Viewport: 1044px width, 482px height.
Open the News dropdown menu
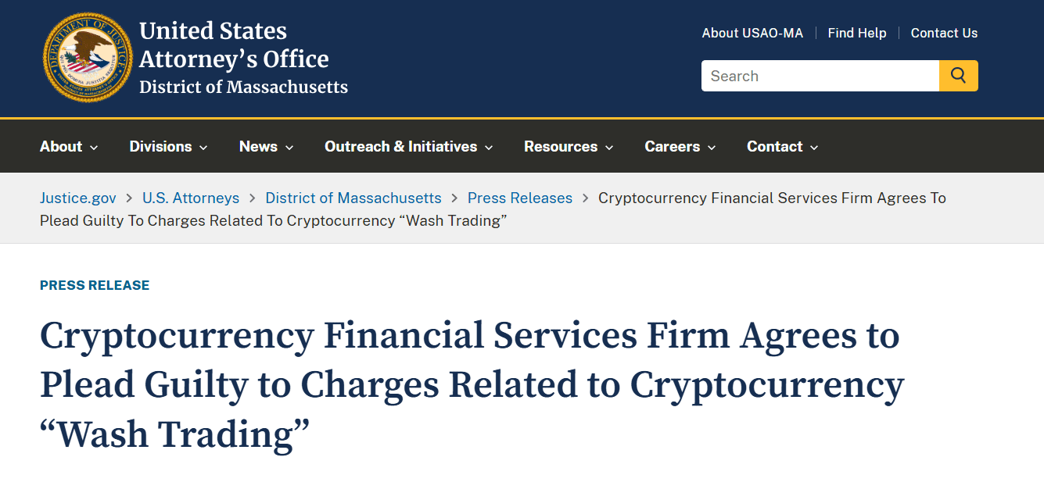pos(266,146)
